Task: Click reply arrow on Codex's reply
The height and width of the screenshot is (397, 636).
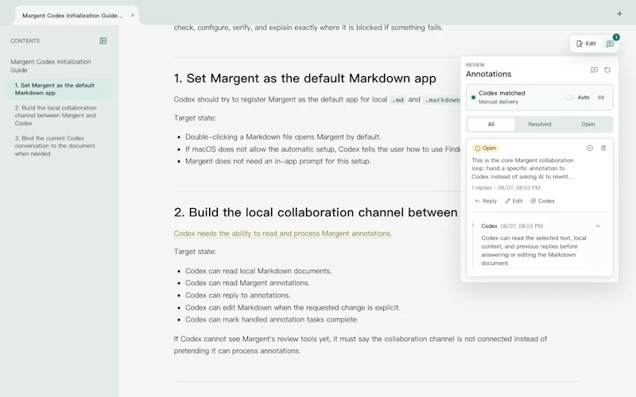Action: pos(598,226)
